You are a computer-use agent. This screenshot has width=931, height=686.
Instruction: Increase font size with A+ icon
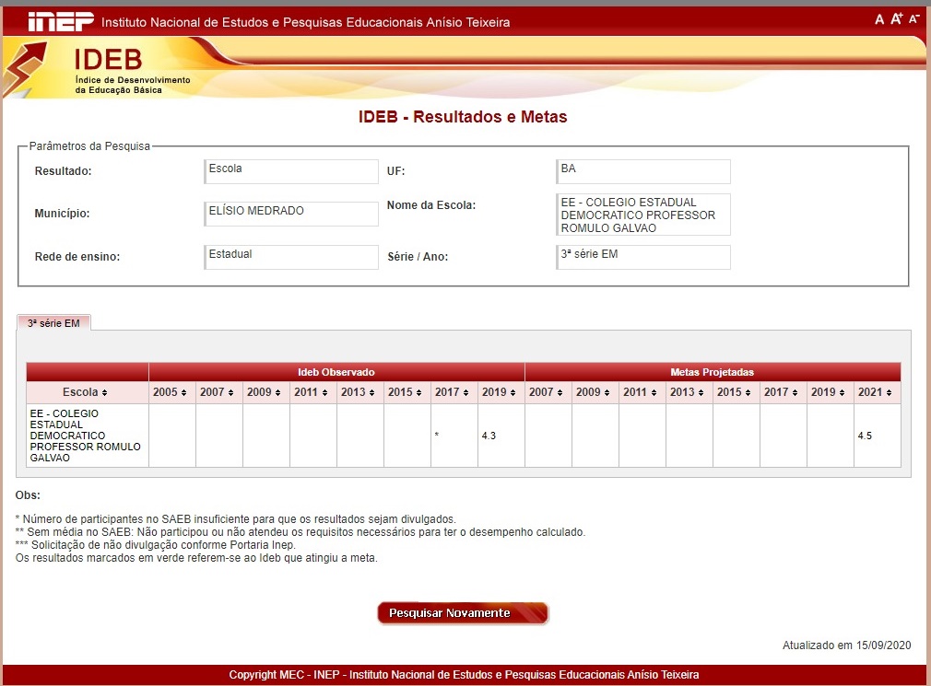[x=897, y=19]
